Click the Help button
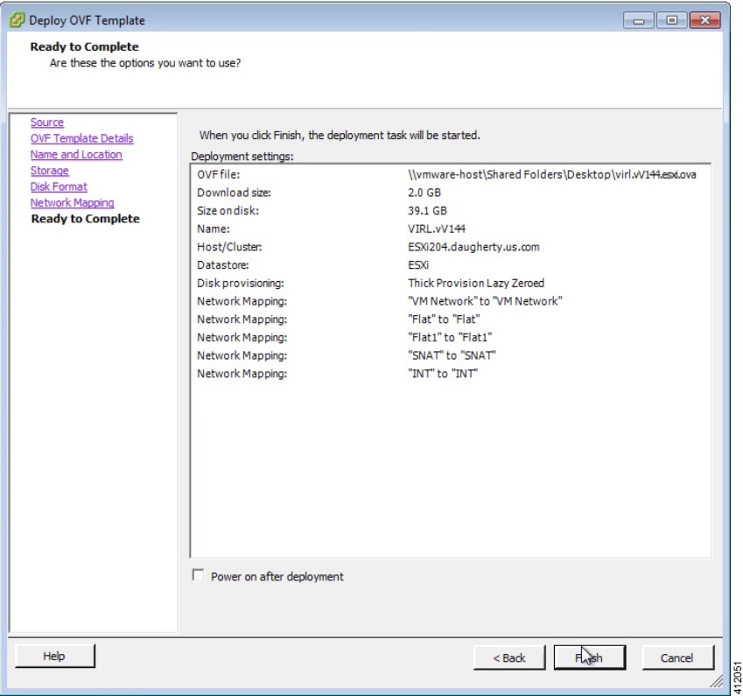This screenshot has height=696, width=743. (x=54, y=657)
